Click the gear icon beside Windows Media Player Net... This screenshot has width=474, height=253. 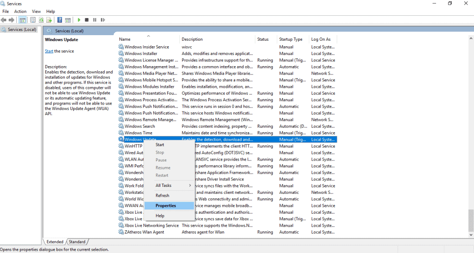(x=121, y=74)
